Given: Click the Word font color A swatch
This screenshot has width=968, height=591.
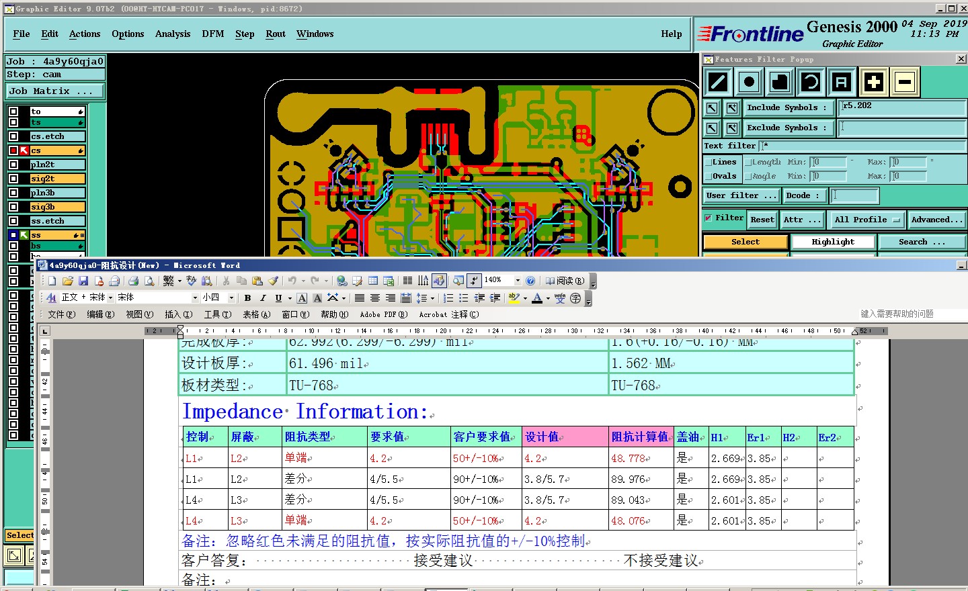Looking at the screenshot, I should click(537, 298).
